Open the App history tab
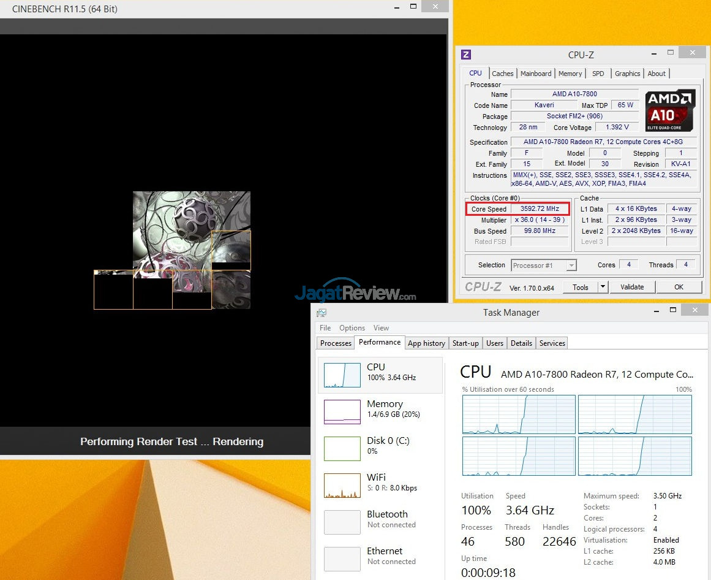The image size is (711, 580). (426, 343)
